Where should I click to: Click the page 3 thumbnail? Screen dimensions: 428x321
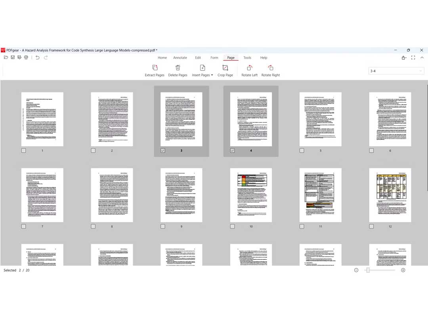coord(182,119)
